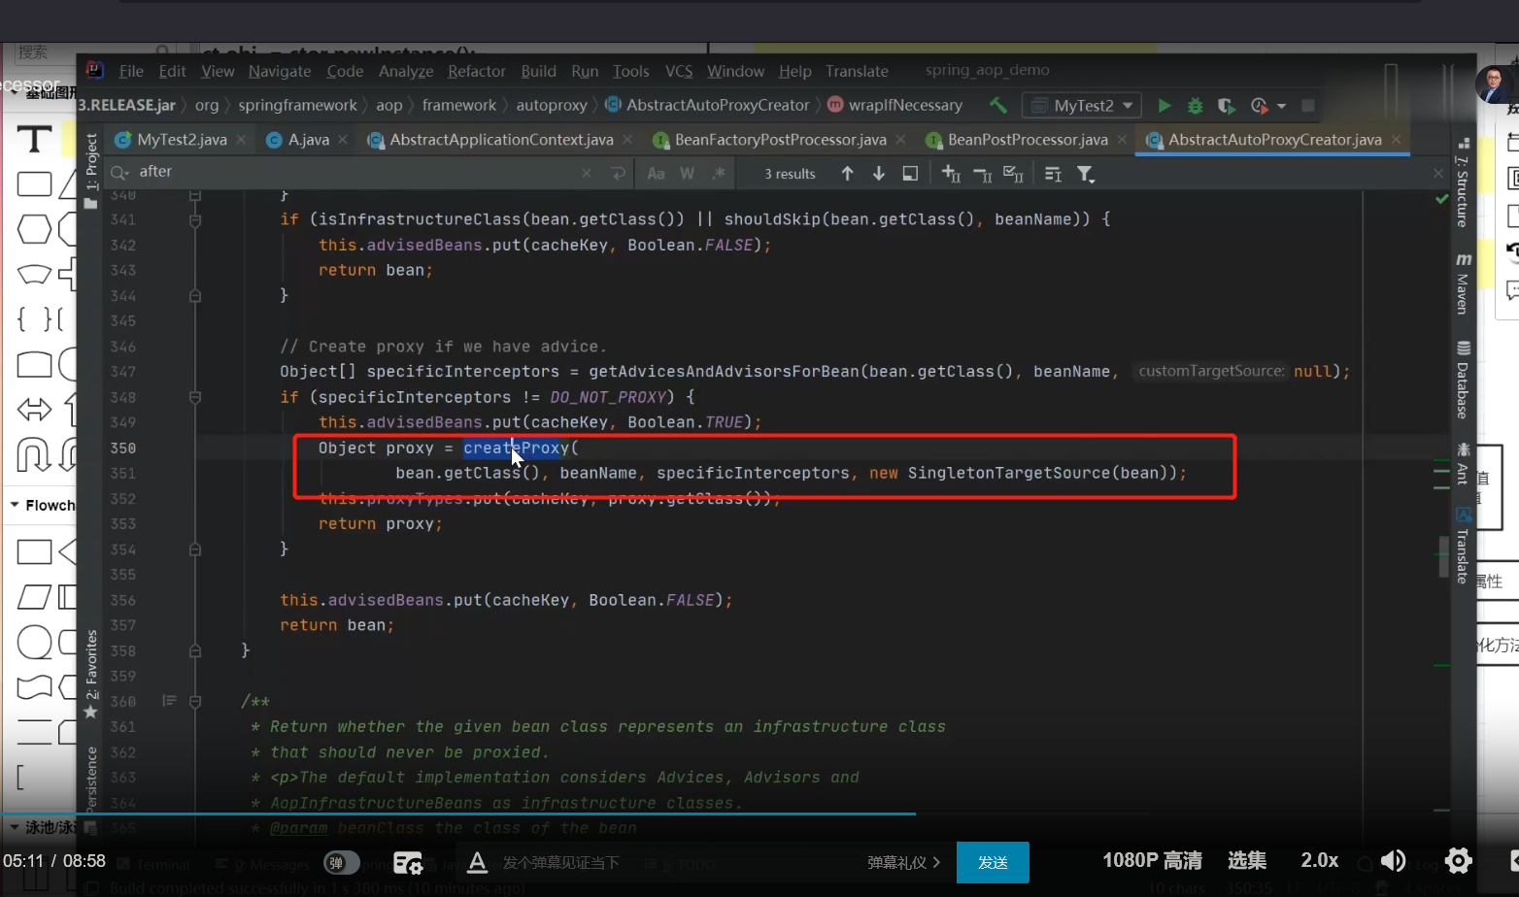
Task: Collapse code fold marker on line 348
Action: click(195, 397)
